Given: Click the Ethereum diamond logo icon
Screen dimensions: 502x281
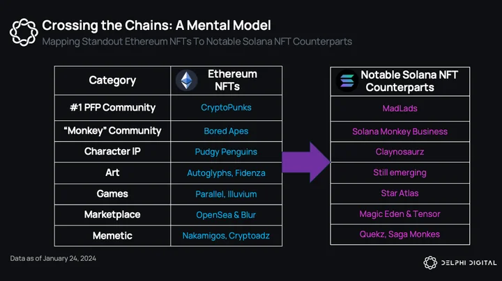Looking at the screenshot, I should [x=187, y=80].
